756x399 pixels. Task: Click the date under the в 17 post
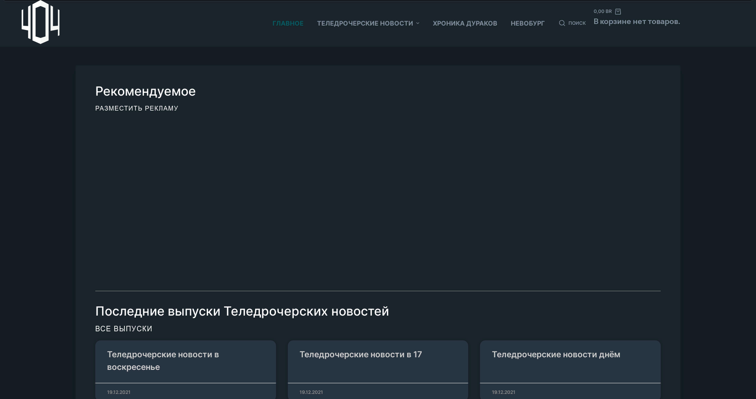(x=311, y=392)
